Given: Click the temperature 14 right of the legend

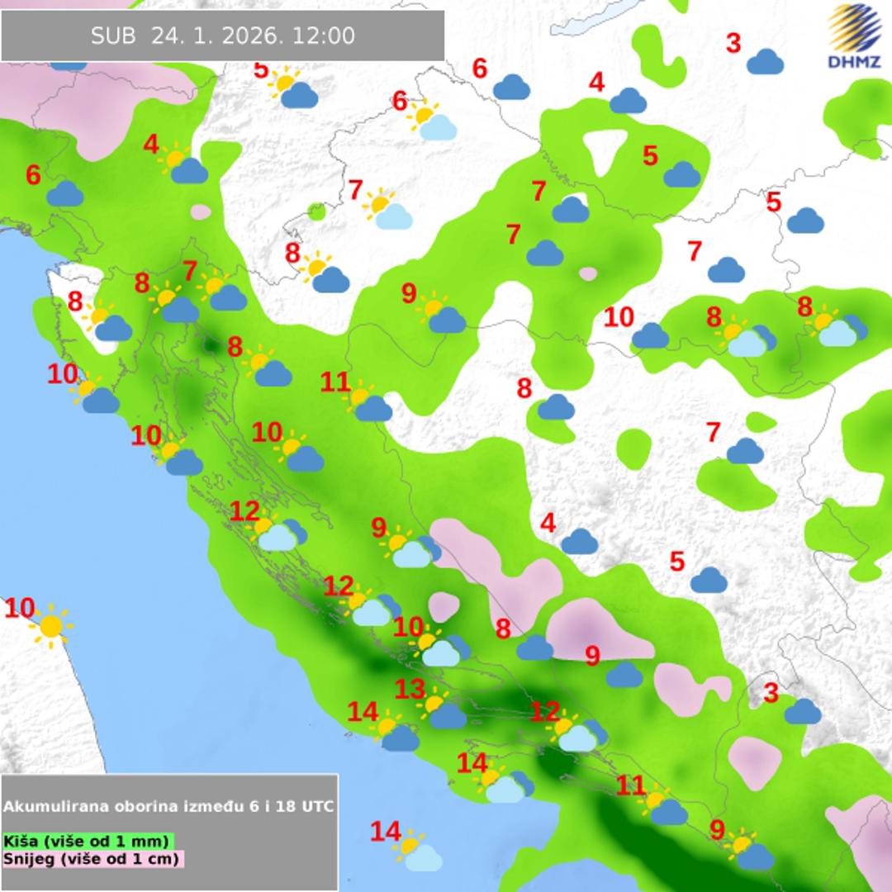Looking at the screenshot, I should [385, 832].
